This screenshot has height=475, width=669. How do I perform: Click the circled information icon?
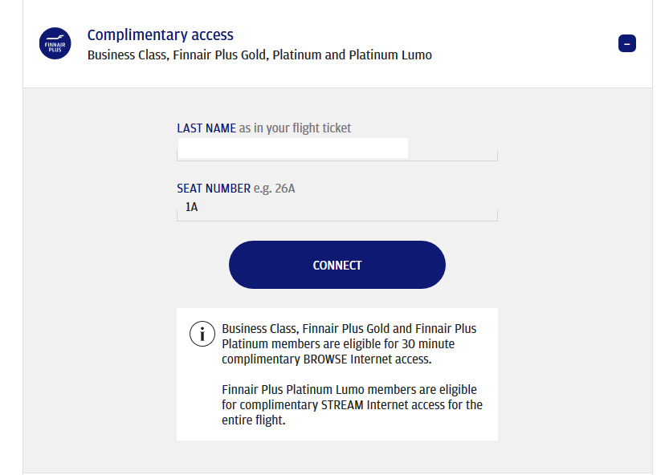coord(202,333)
